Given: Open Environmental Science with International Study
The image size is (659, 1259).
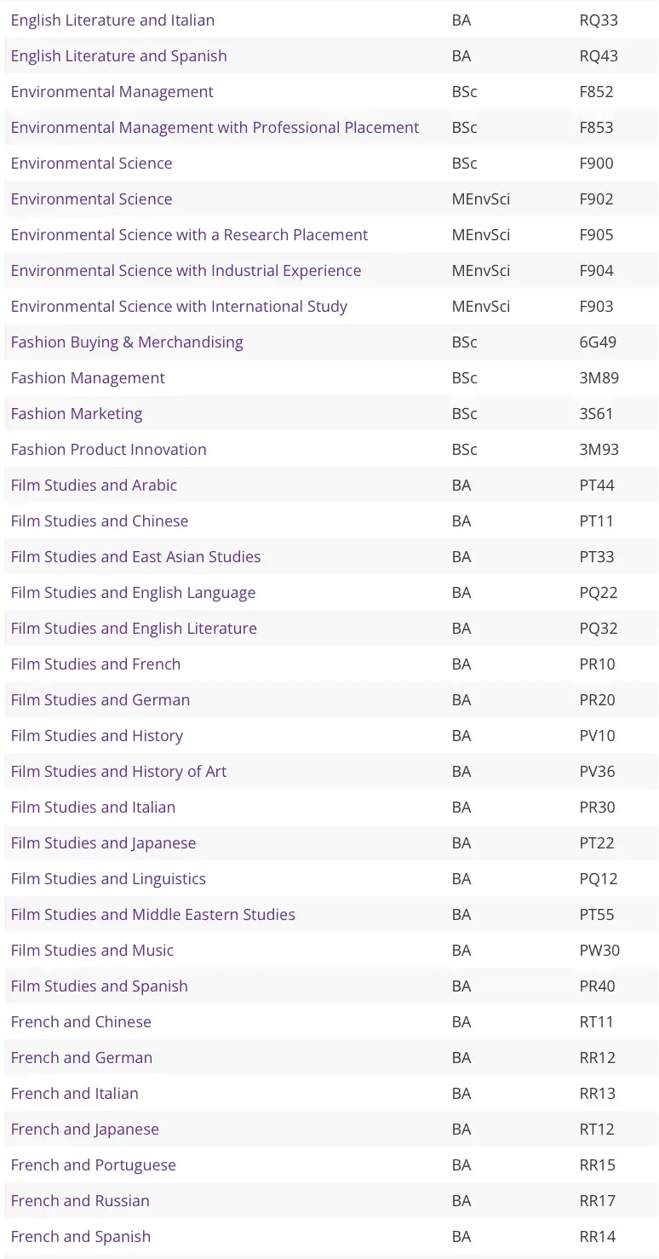Looking at the screenshot, I should pyautogui.click(x=179, y=307).
